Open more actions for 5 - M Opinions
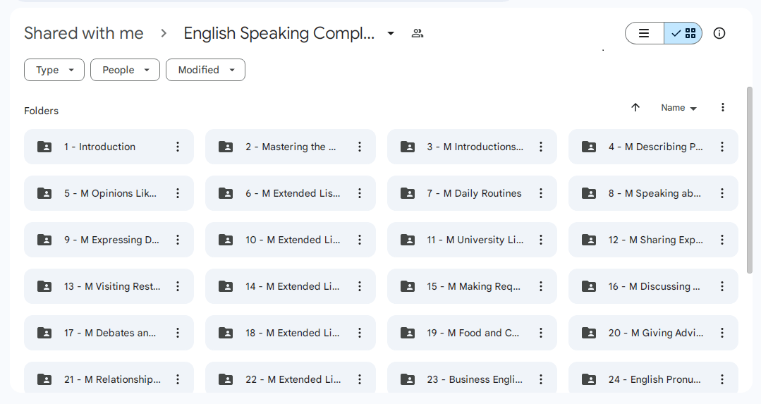 point(178,193)
